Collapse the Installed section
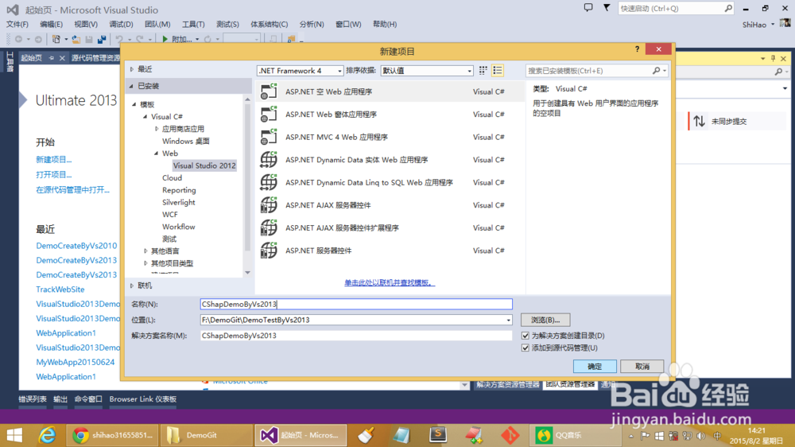Viewport: 795px width, 447px height. coord(132,86)
